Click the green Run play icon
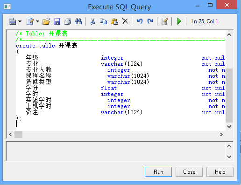 [179, 21]
